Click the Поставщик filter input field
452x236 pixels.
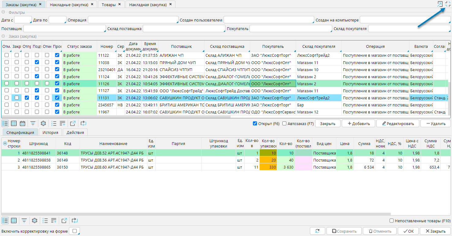coord(64,29)
